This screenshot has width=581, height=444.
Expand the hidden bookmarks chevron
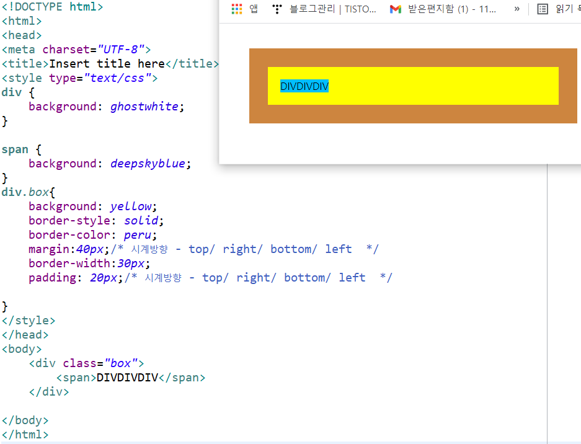click(517, 9)
